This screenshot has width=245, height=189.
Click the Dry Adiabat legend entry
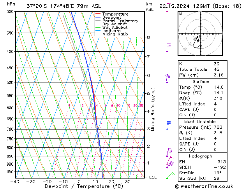(111, 24)
